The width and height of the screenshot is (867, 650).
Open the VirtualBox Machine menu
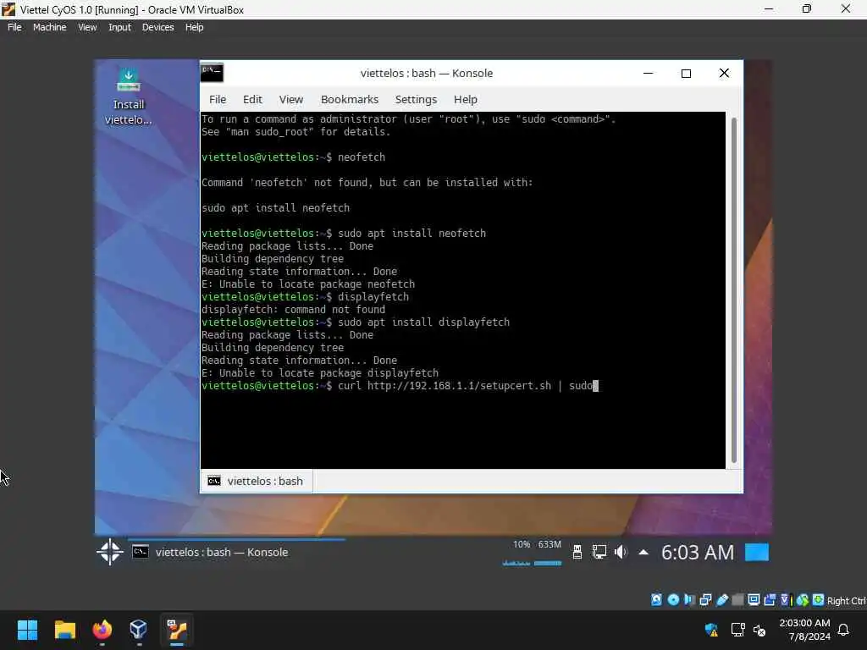coord(50,27)
